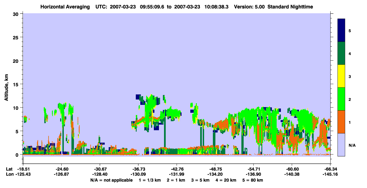Click latitude value -48.75

coord(215,169)
